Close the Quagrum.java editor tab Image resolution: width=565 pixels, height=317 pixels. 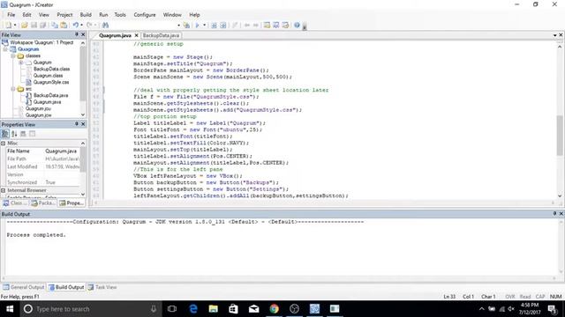pos(137,35)
